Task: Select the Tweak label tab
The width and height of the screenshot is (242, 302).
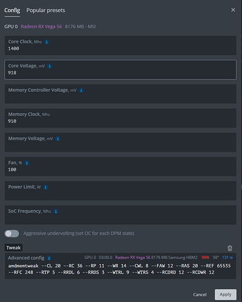Action: coord(13,248)
